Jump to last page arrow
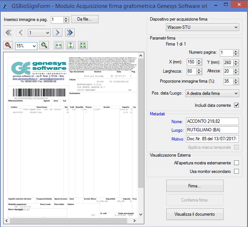The height and width of the screenshot is (227, 248). click(69, 33)
